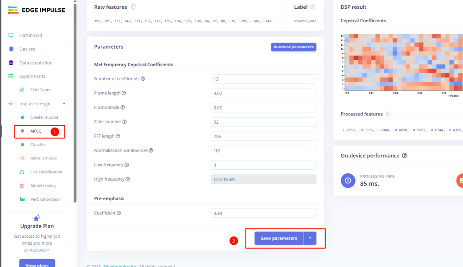
Task: Click the Frame length help icon
Action: tap(124, 93)
